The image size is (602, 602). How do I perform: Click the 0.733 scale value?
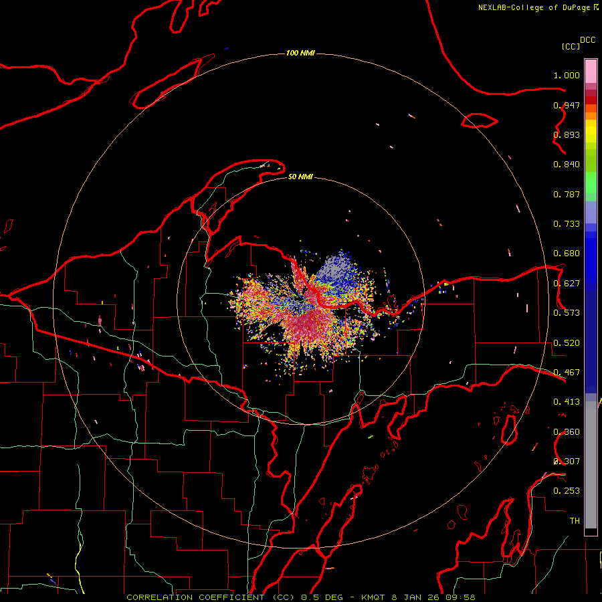(567, 224)
